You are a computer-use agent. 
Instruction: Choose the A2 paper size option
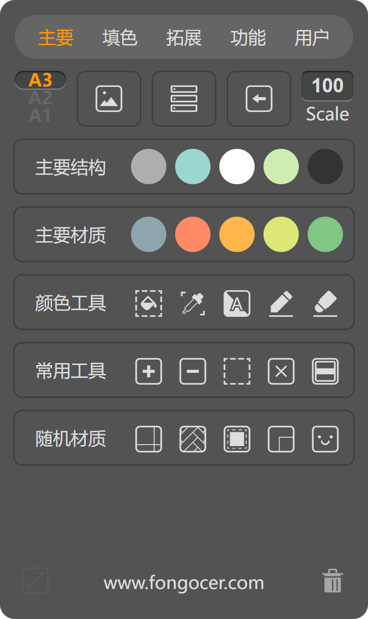pyautogui.click(x=40, y=98)
